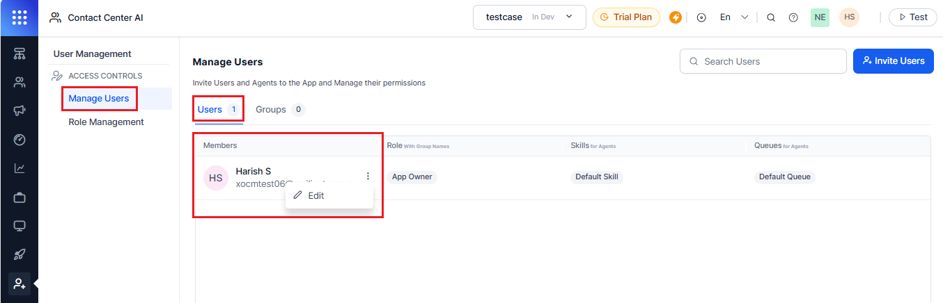Click the orange lightning bolt icon

click(675, 17)
